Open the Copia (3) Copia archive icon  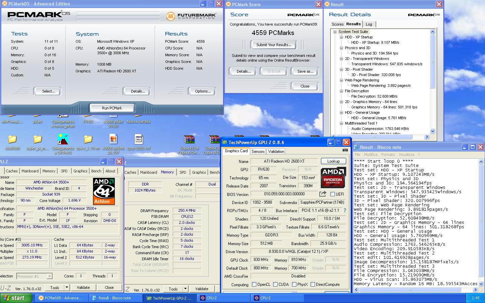[214, 139]
